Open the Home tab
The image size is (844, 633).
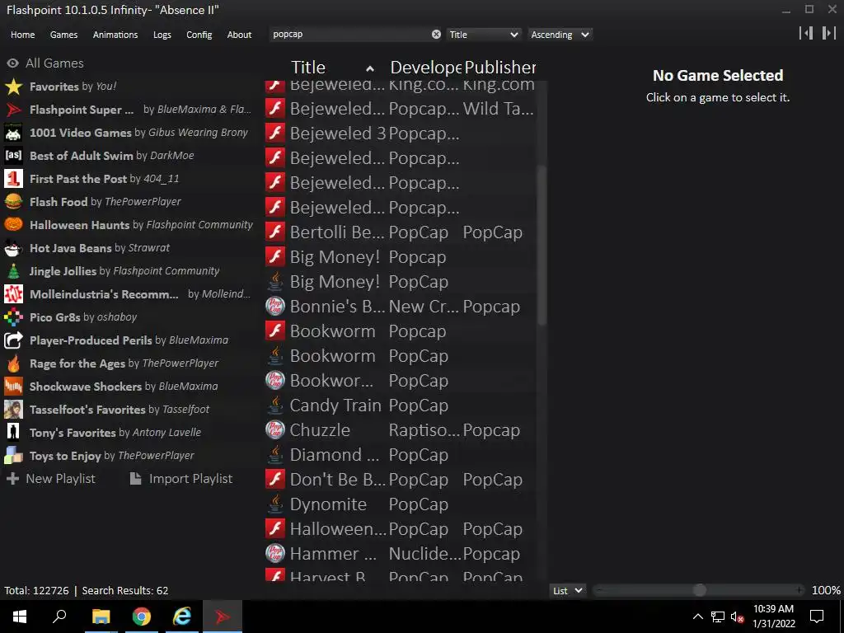22,35
